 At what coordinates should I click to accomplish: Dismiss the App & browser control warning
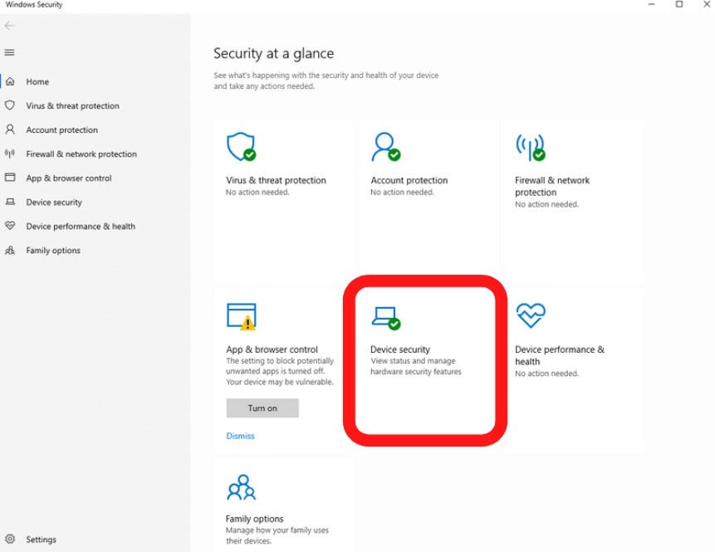tap(240, 436)
